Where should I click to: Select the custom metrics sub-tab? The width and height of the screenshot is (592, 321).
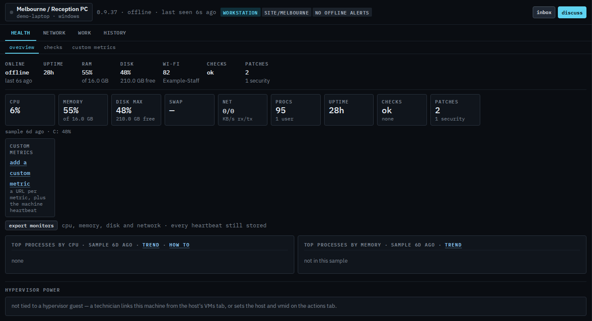(94, 47)
